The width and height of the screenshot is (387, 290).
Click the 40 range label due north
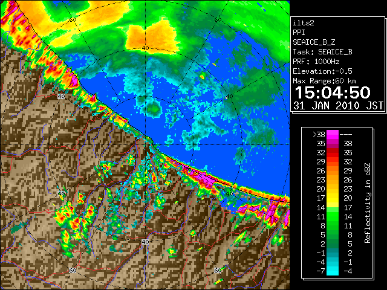(145, 48)
